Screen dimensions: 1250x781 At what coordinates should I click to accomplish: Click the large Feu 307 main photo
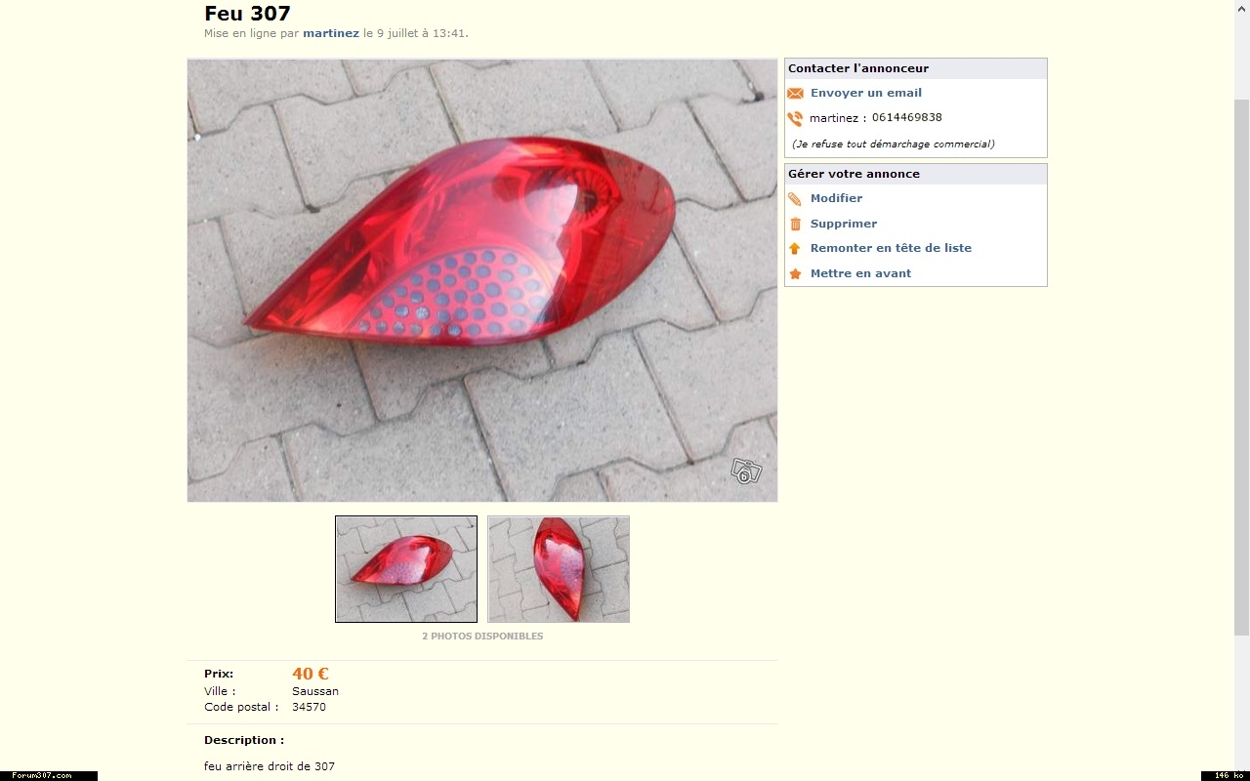coord(482,280)
